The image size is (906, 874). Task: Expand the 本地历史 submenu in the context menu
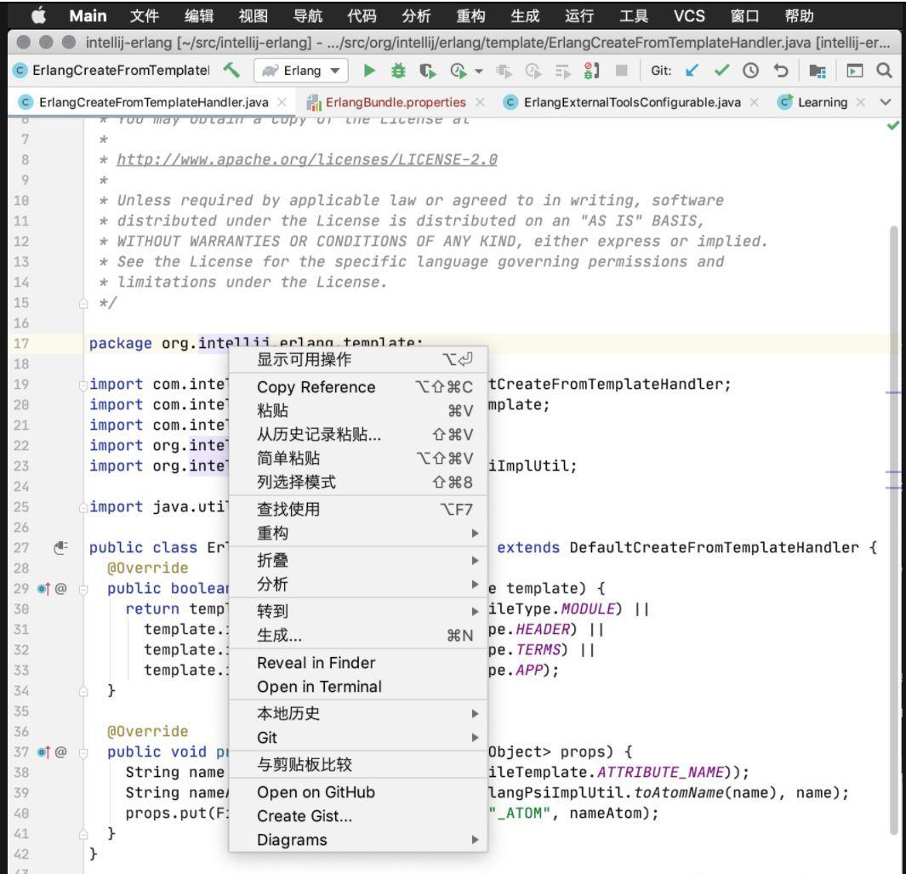(x=358, y=713)
